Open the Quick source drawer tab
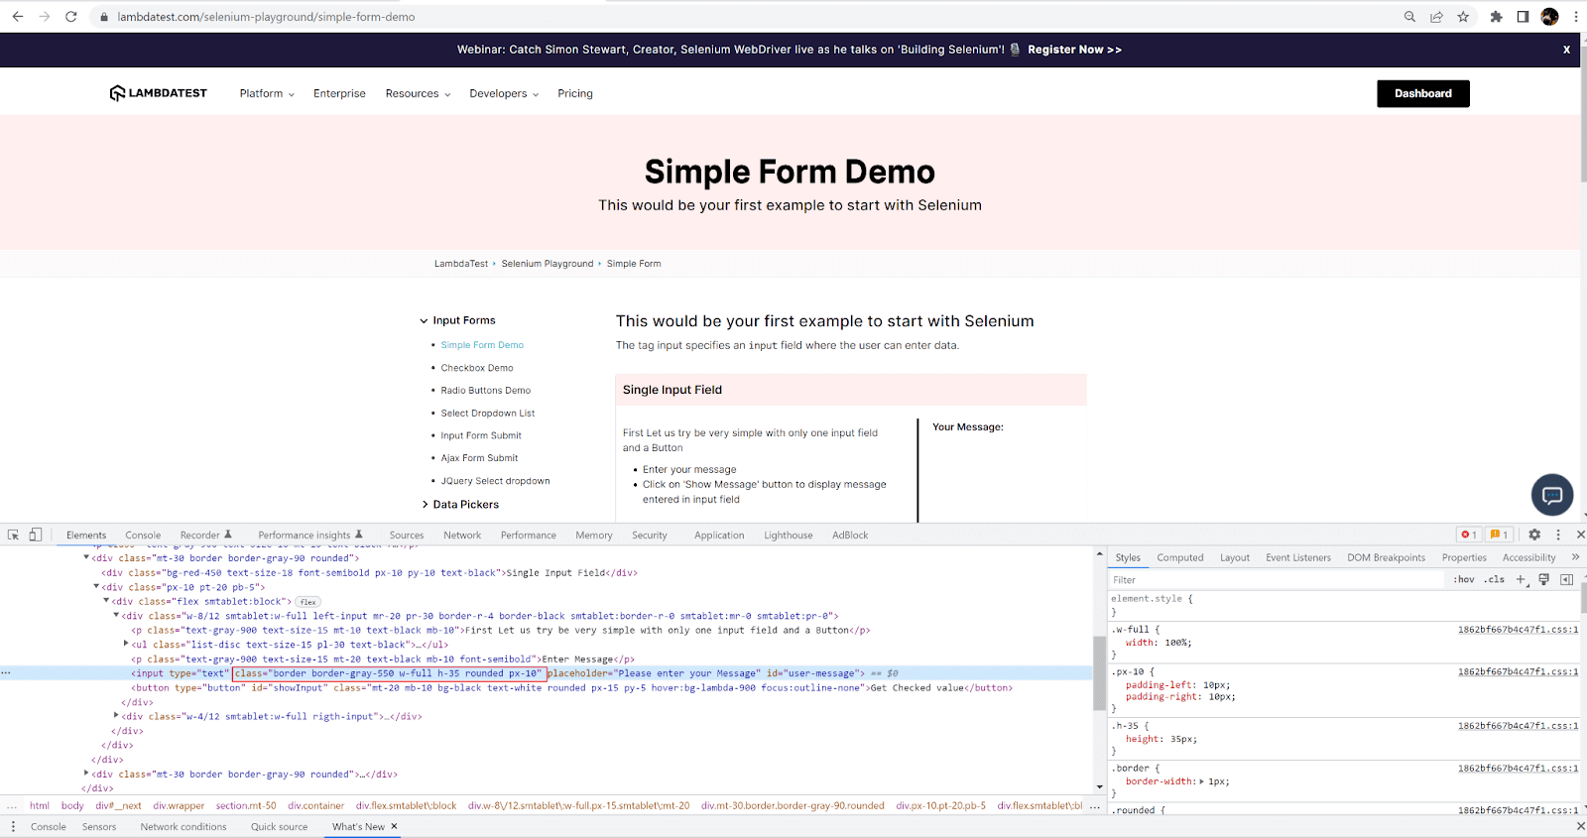This screenshot has width=1587, height=838. pos(279,826)
